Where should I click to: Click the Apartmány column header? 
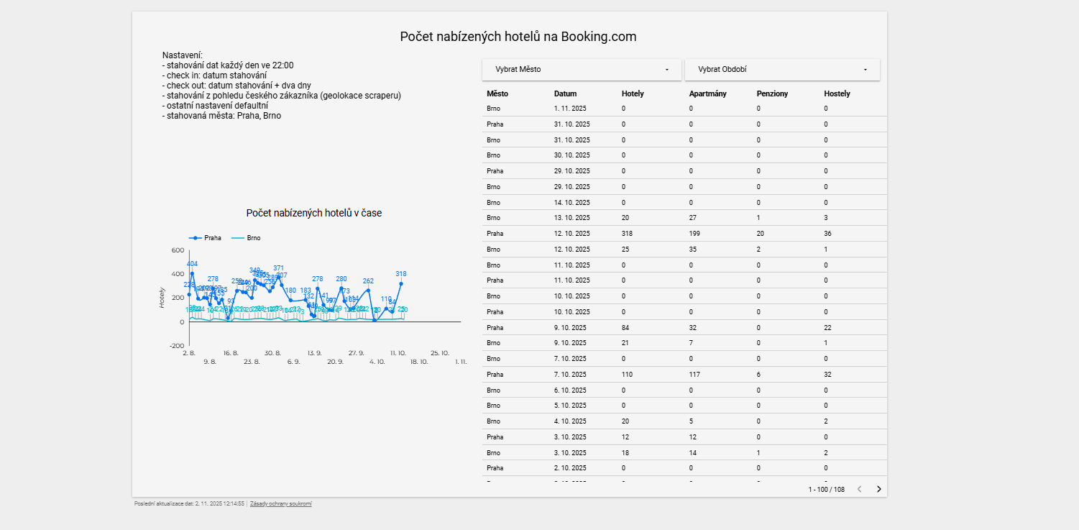click(707, 93)
